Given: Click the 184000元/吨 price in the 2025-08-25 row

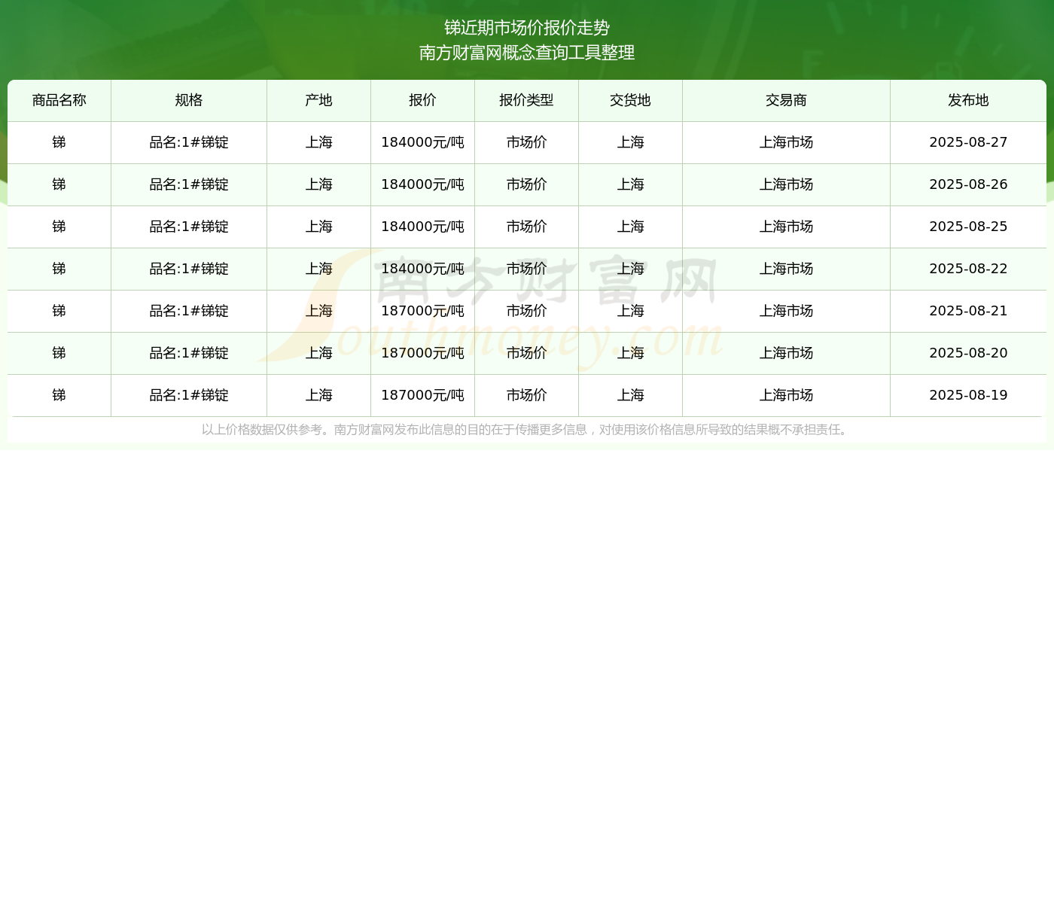Looking at the screenshot, I should 423,227.
